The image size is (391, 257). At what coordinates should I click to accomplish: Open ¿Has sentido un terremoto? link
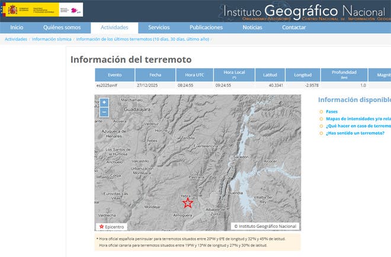(355, 133)
